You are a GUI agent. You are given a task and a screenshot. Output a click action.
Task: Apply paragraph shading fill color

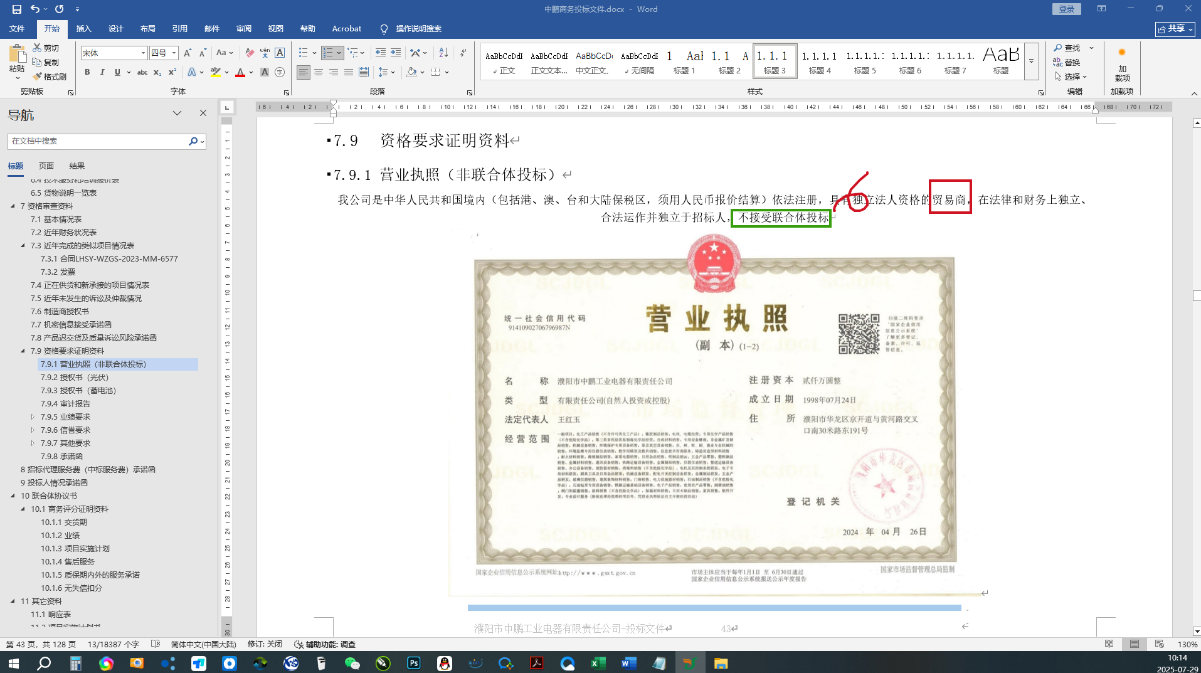[x=411, y=72]
